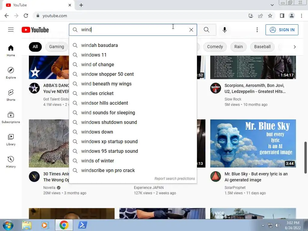Clear the search box with the X

pyautogui.click(x=191, y=30)
